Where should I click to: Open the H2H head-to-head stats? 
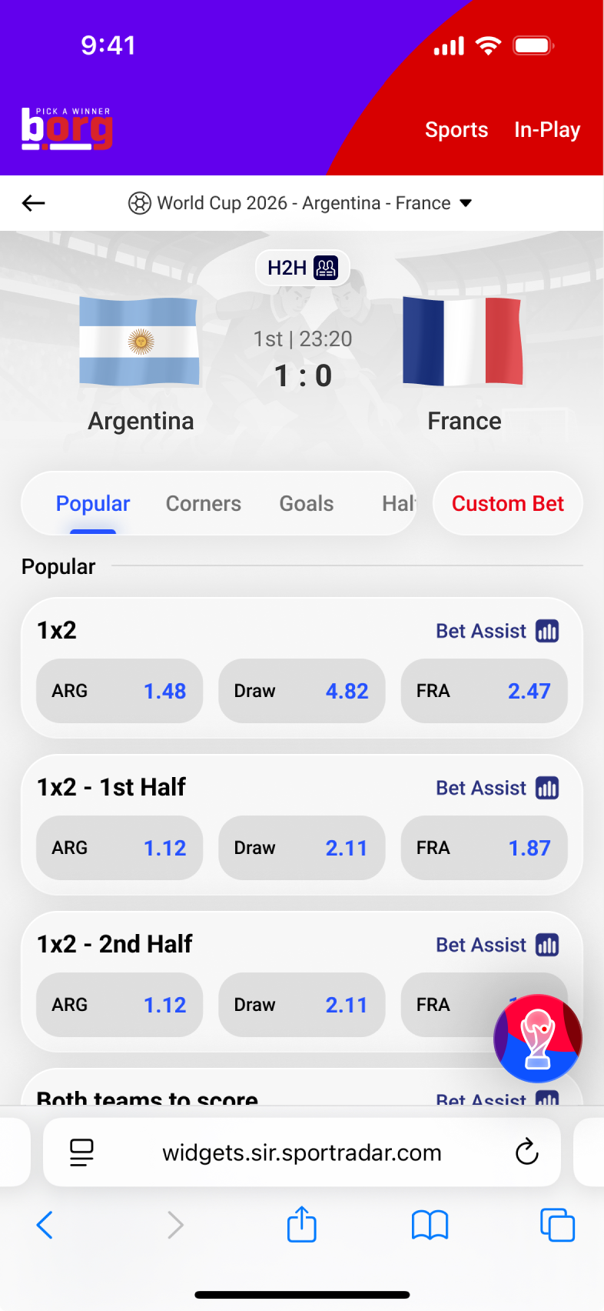click(303, 268)
